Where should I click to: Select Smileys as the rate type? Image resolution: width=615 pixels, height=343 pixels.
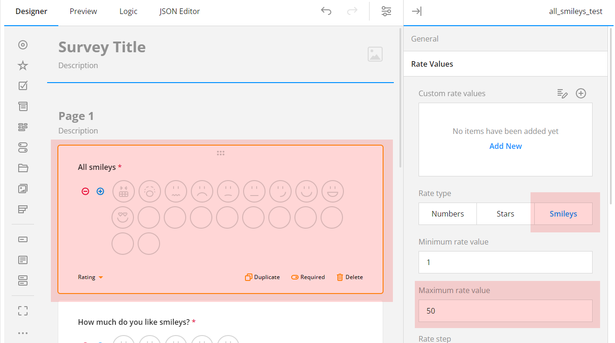coord(563,213)
